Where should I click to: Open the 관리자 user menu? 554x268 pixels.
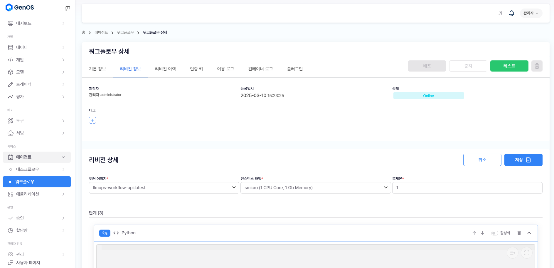point(531,13)
